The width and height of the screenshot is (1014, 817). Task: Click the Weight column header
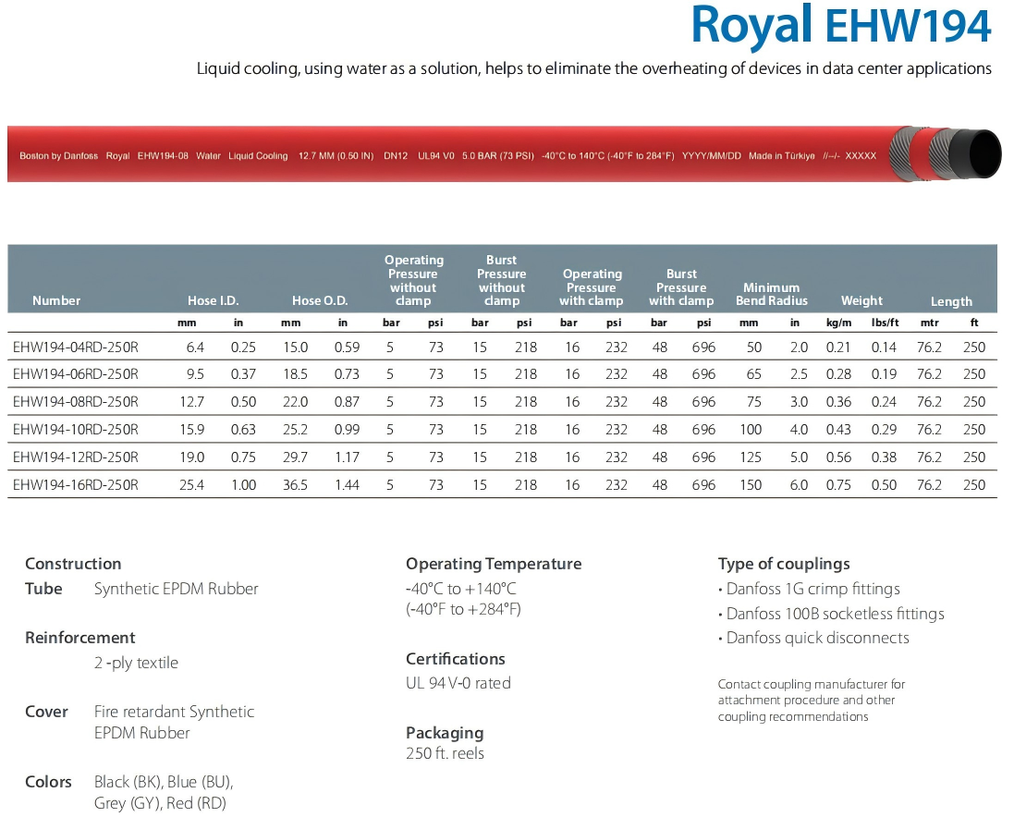click(861, 300)
